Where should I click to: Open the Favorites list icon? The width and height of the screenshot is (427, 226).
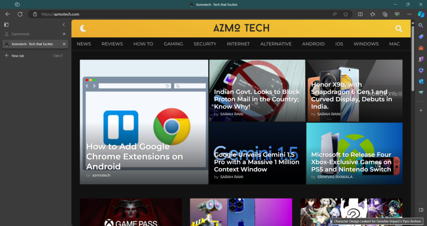point(373,14)
